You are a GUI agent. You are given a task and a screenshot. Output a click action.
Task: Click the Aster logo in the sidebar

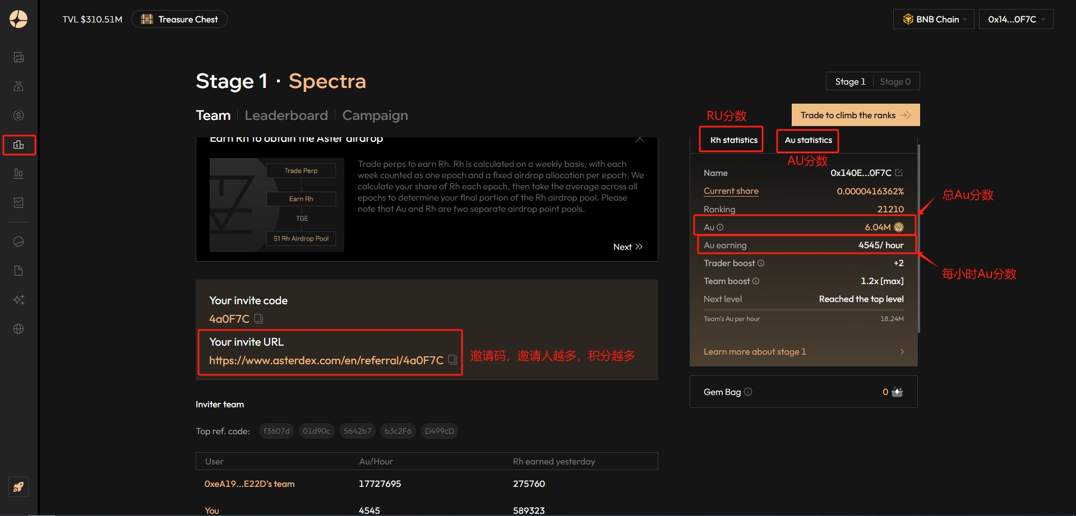pos(19,19)
